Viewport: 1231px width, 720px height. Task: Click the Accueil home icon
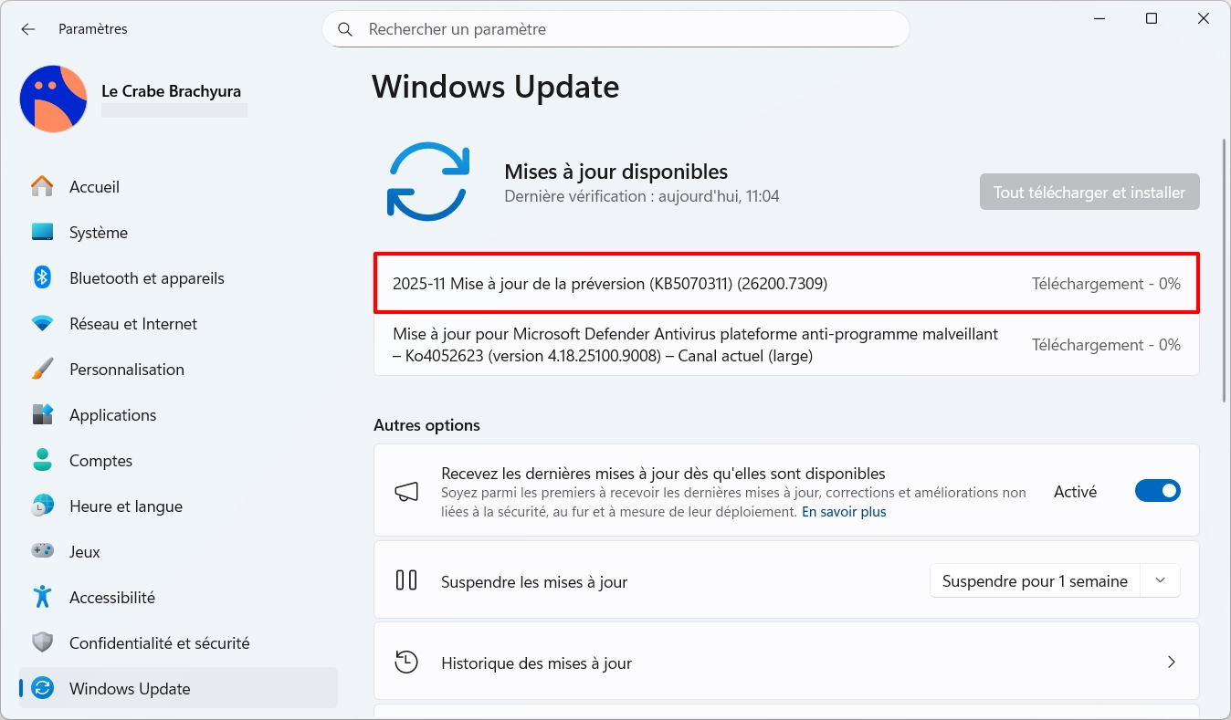click(42, 187)
